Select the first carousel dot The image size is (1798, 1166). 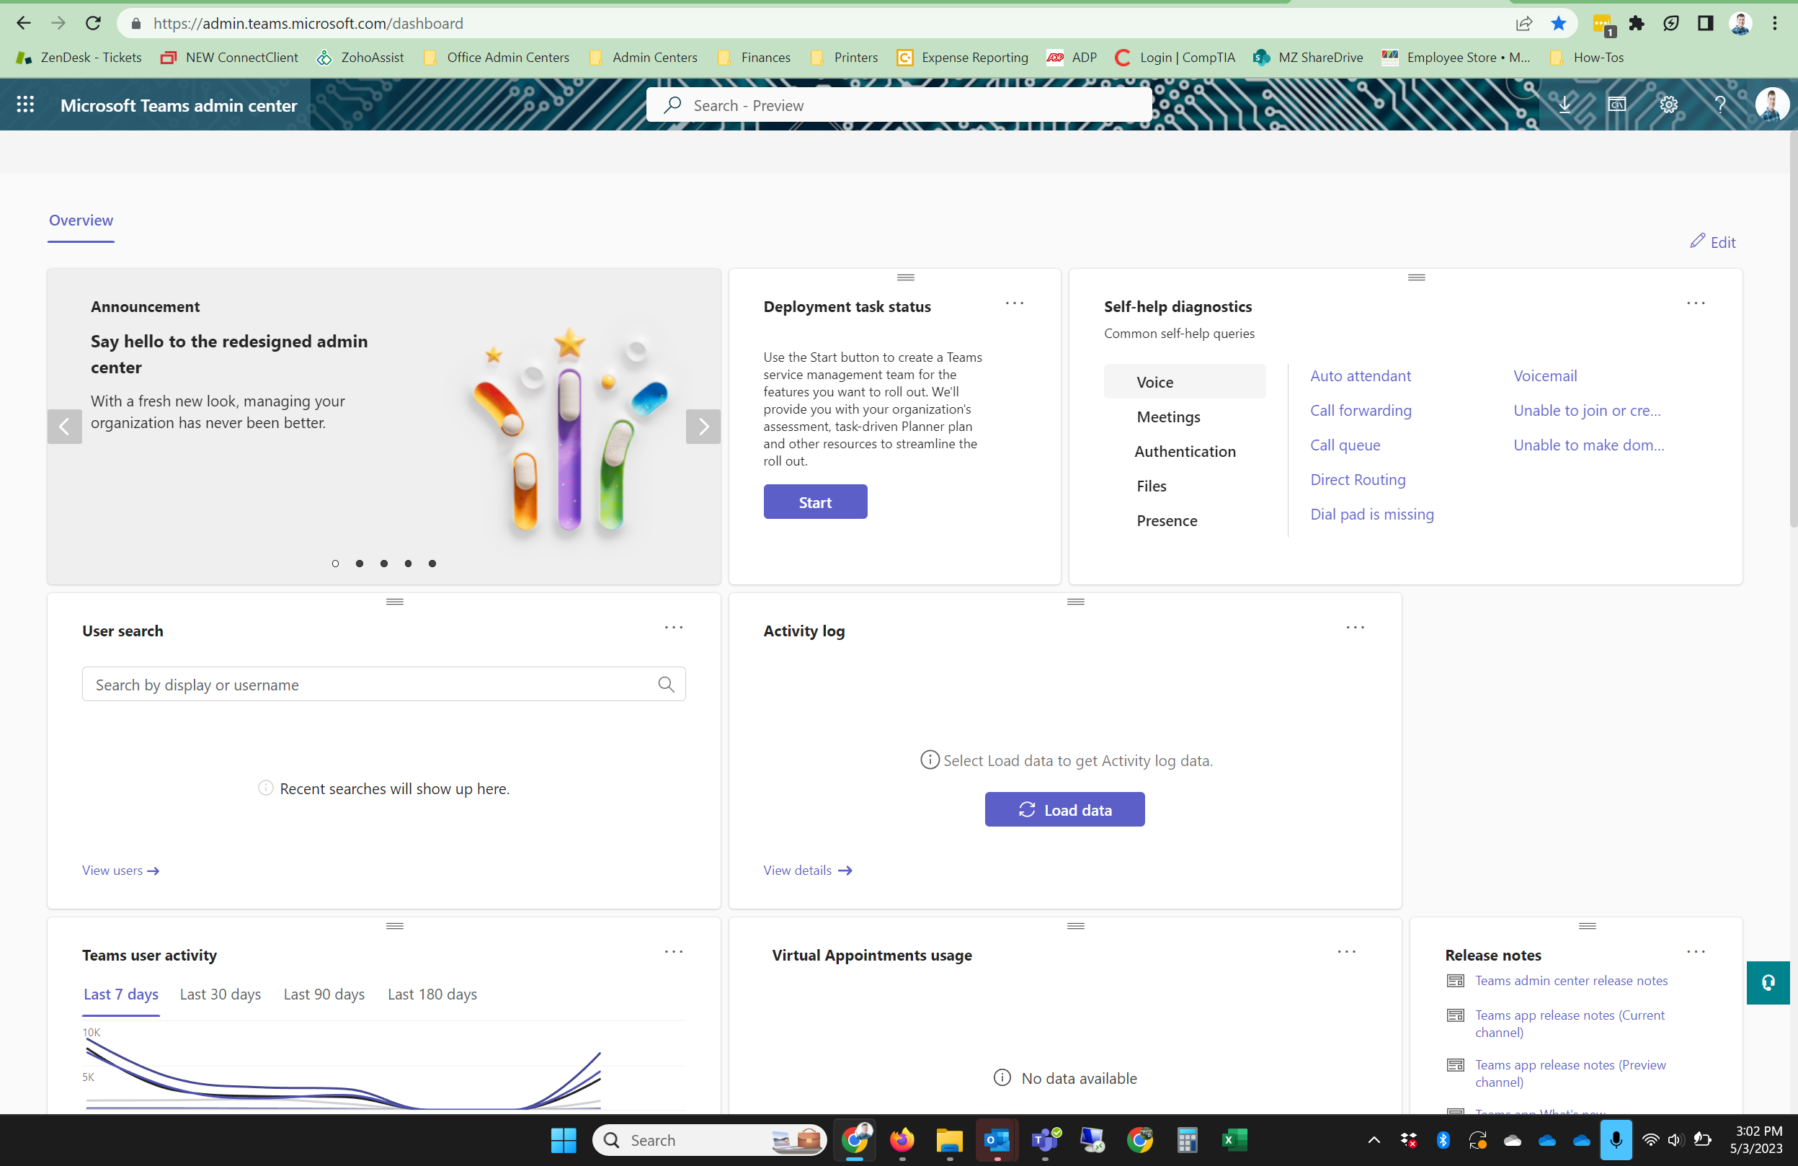[335, 563]
